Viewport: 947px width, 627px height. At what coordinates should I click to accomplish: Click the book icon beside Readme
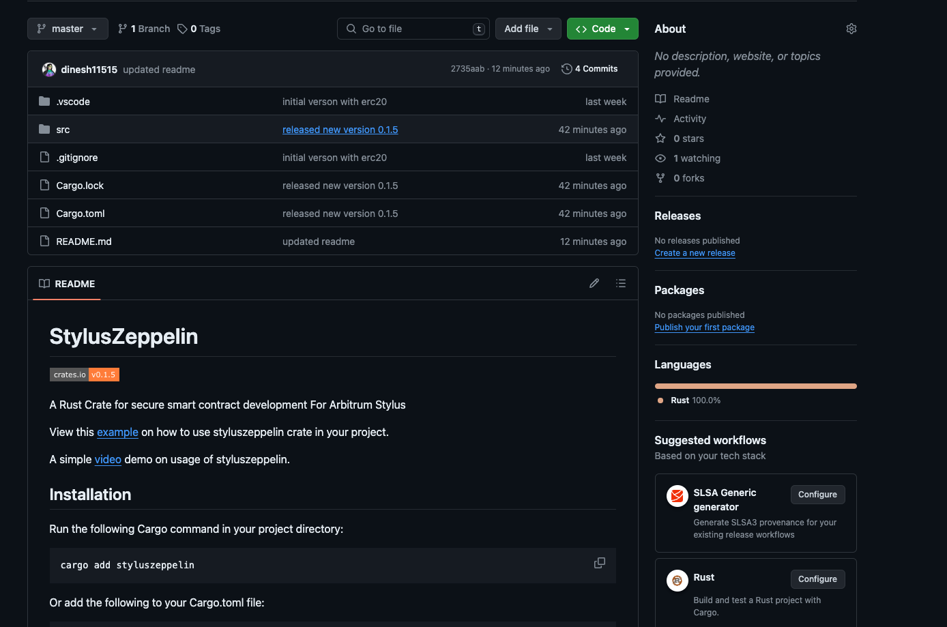point(660,99)
